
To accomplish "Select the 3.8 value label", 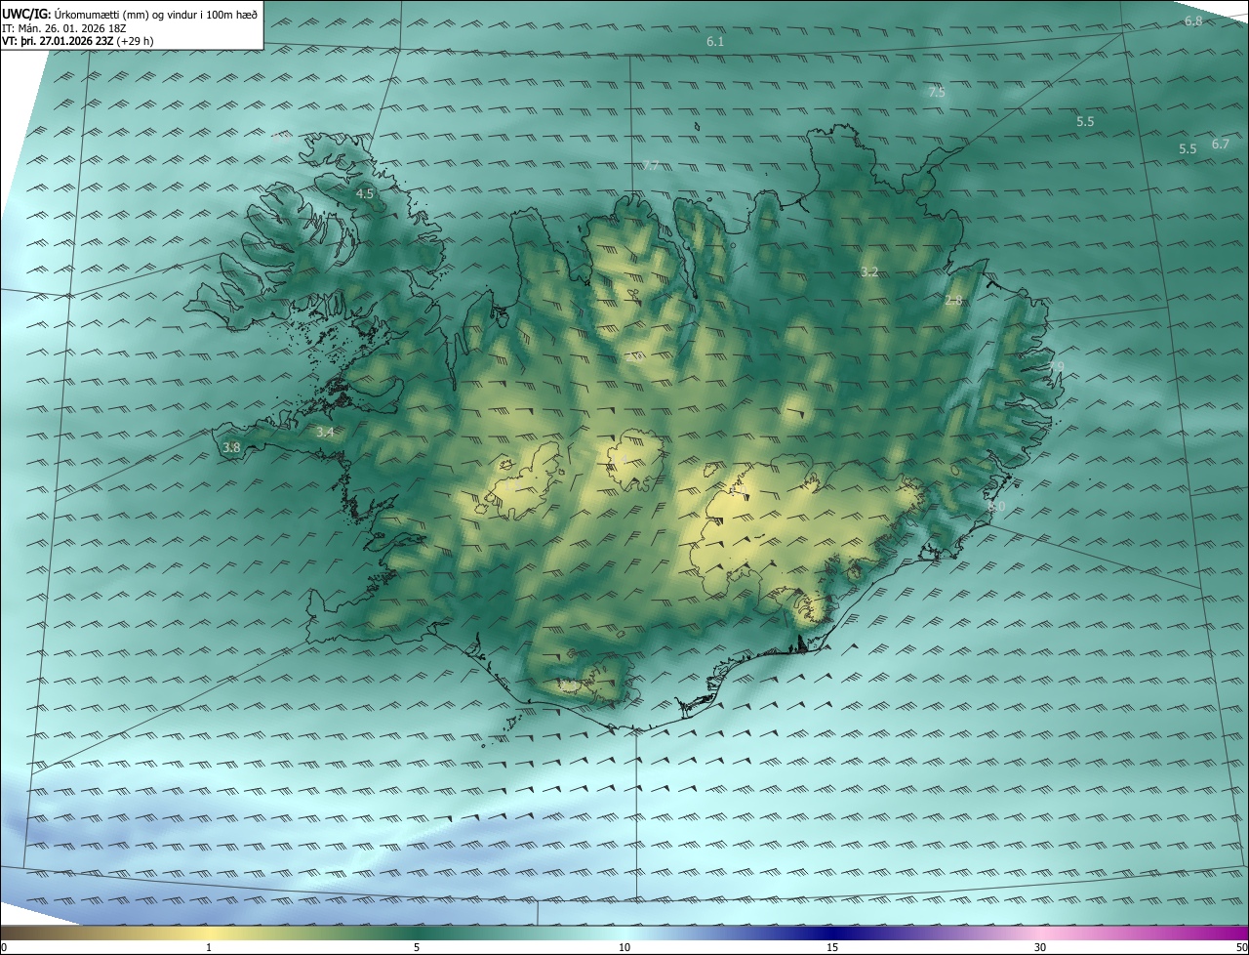I will tap(231, 448).
